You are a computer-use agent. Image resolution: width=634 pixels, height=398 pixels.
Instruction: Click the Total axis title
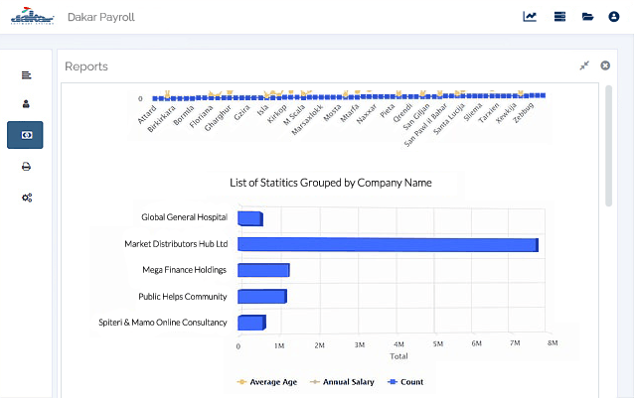coord(398,356)
